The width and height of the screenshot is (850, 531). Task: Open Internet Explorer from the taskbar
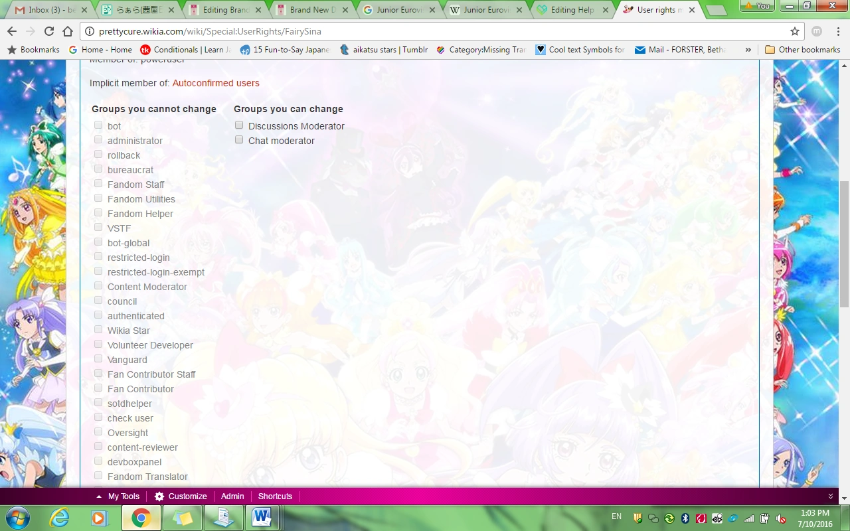pyautogui.click(x=59, y=518)
